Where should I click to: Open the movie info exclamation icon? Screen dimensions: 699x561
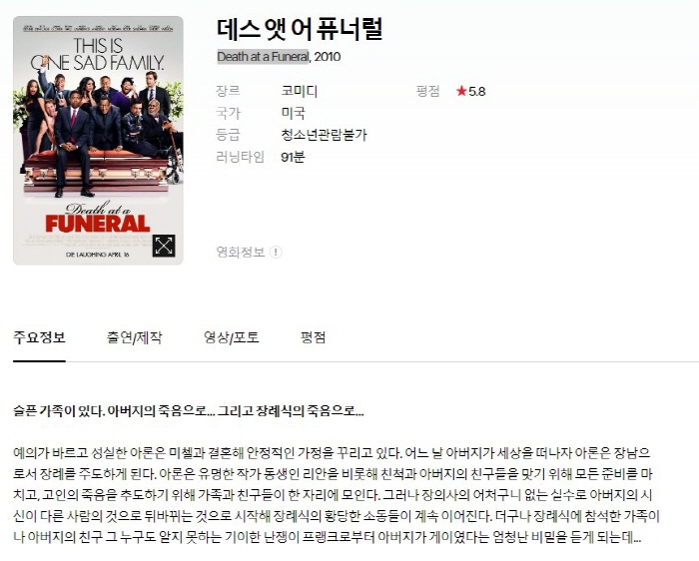(276, 253)
